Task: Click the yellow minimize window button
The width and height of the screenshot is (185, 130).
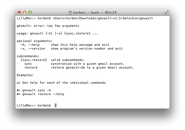Action: [25, 12]
